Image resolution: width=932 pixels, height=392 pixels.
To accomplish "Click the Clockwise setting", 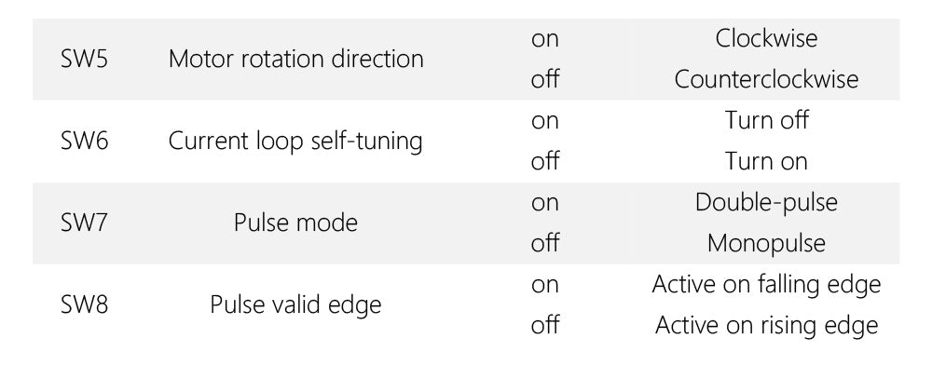I will click(766, 39).
